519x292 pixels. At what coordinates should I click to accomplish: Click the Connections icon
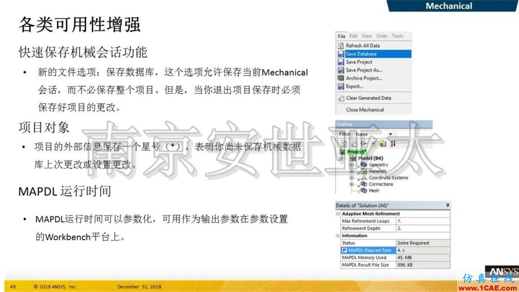364,184
